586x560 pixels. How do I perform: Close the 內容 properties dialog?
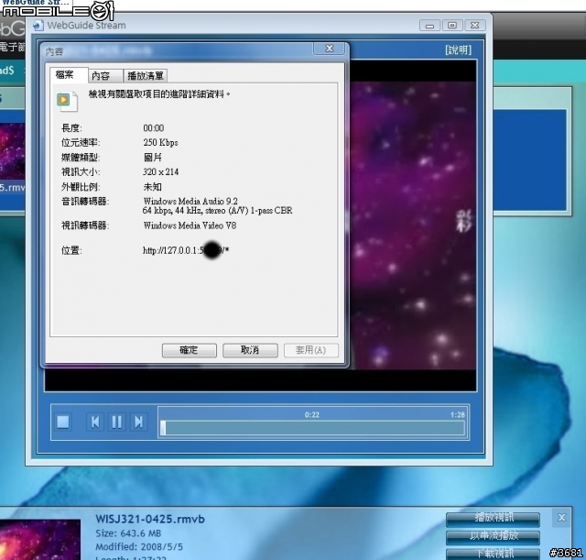[x=330, y=49]
